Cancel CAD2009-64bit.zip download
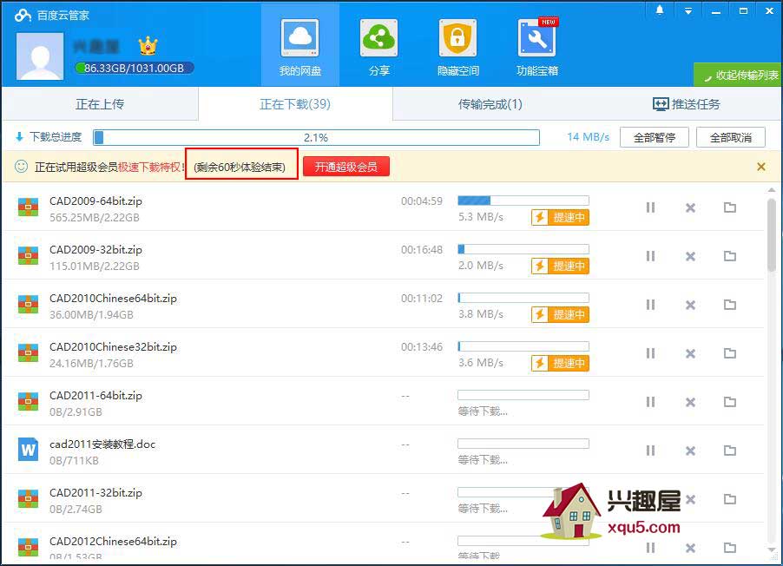Image resolution: width=783 pixels, height=566 pixels. coord(690,207)
